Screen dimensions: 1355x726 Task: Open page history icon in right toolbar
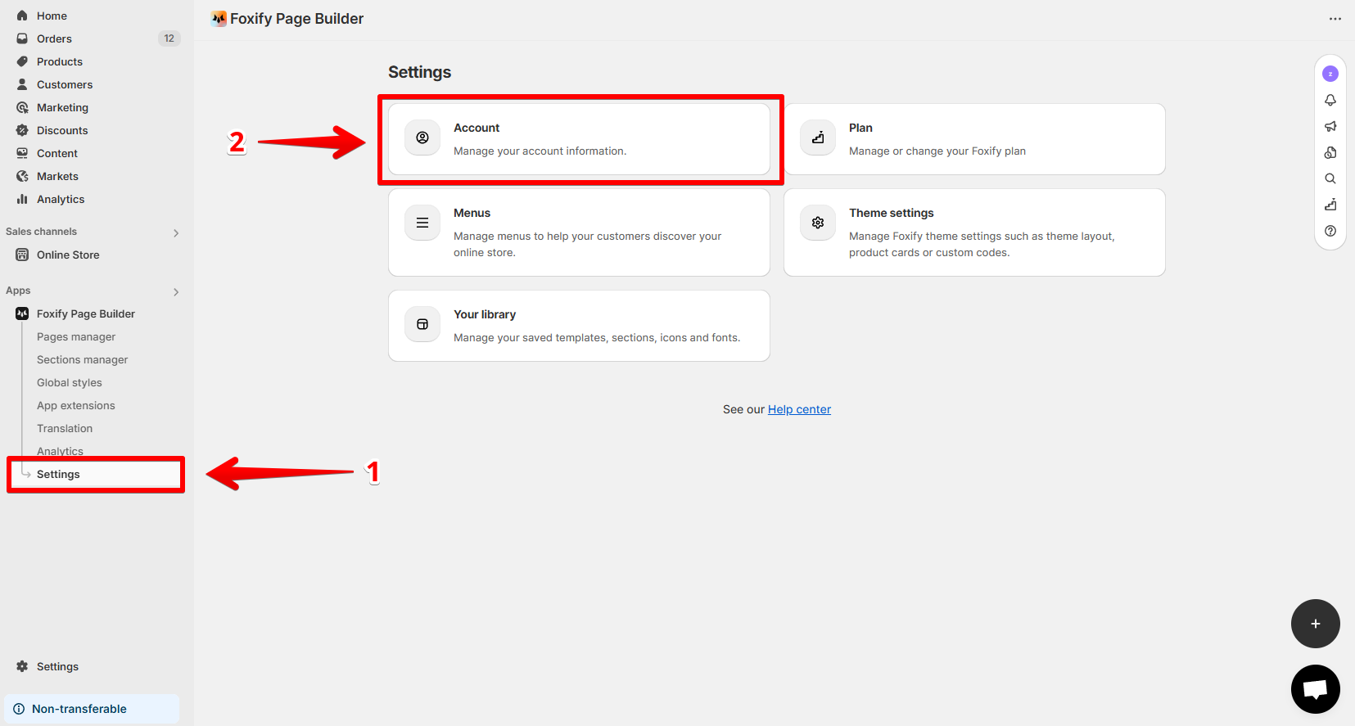tap(1330, 152)
